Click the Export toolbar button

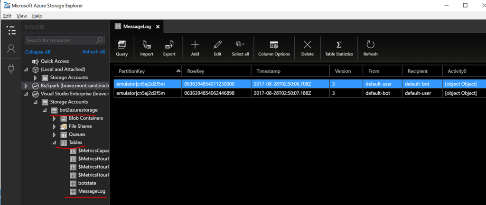pos(169,49)
